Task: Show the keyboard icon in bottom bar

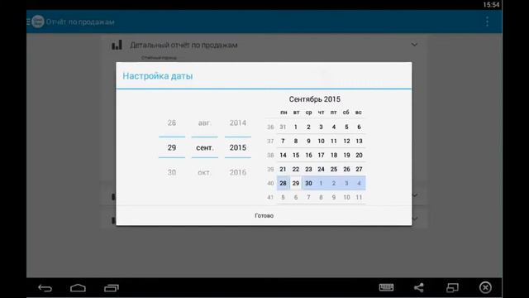Action: [x=386, y=287]
